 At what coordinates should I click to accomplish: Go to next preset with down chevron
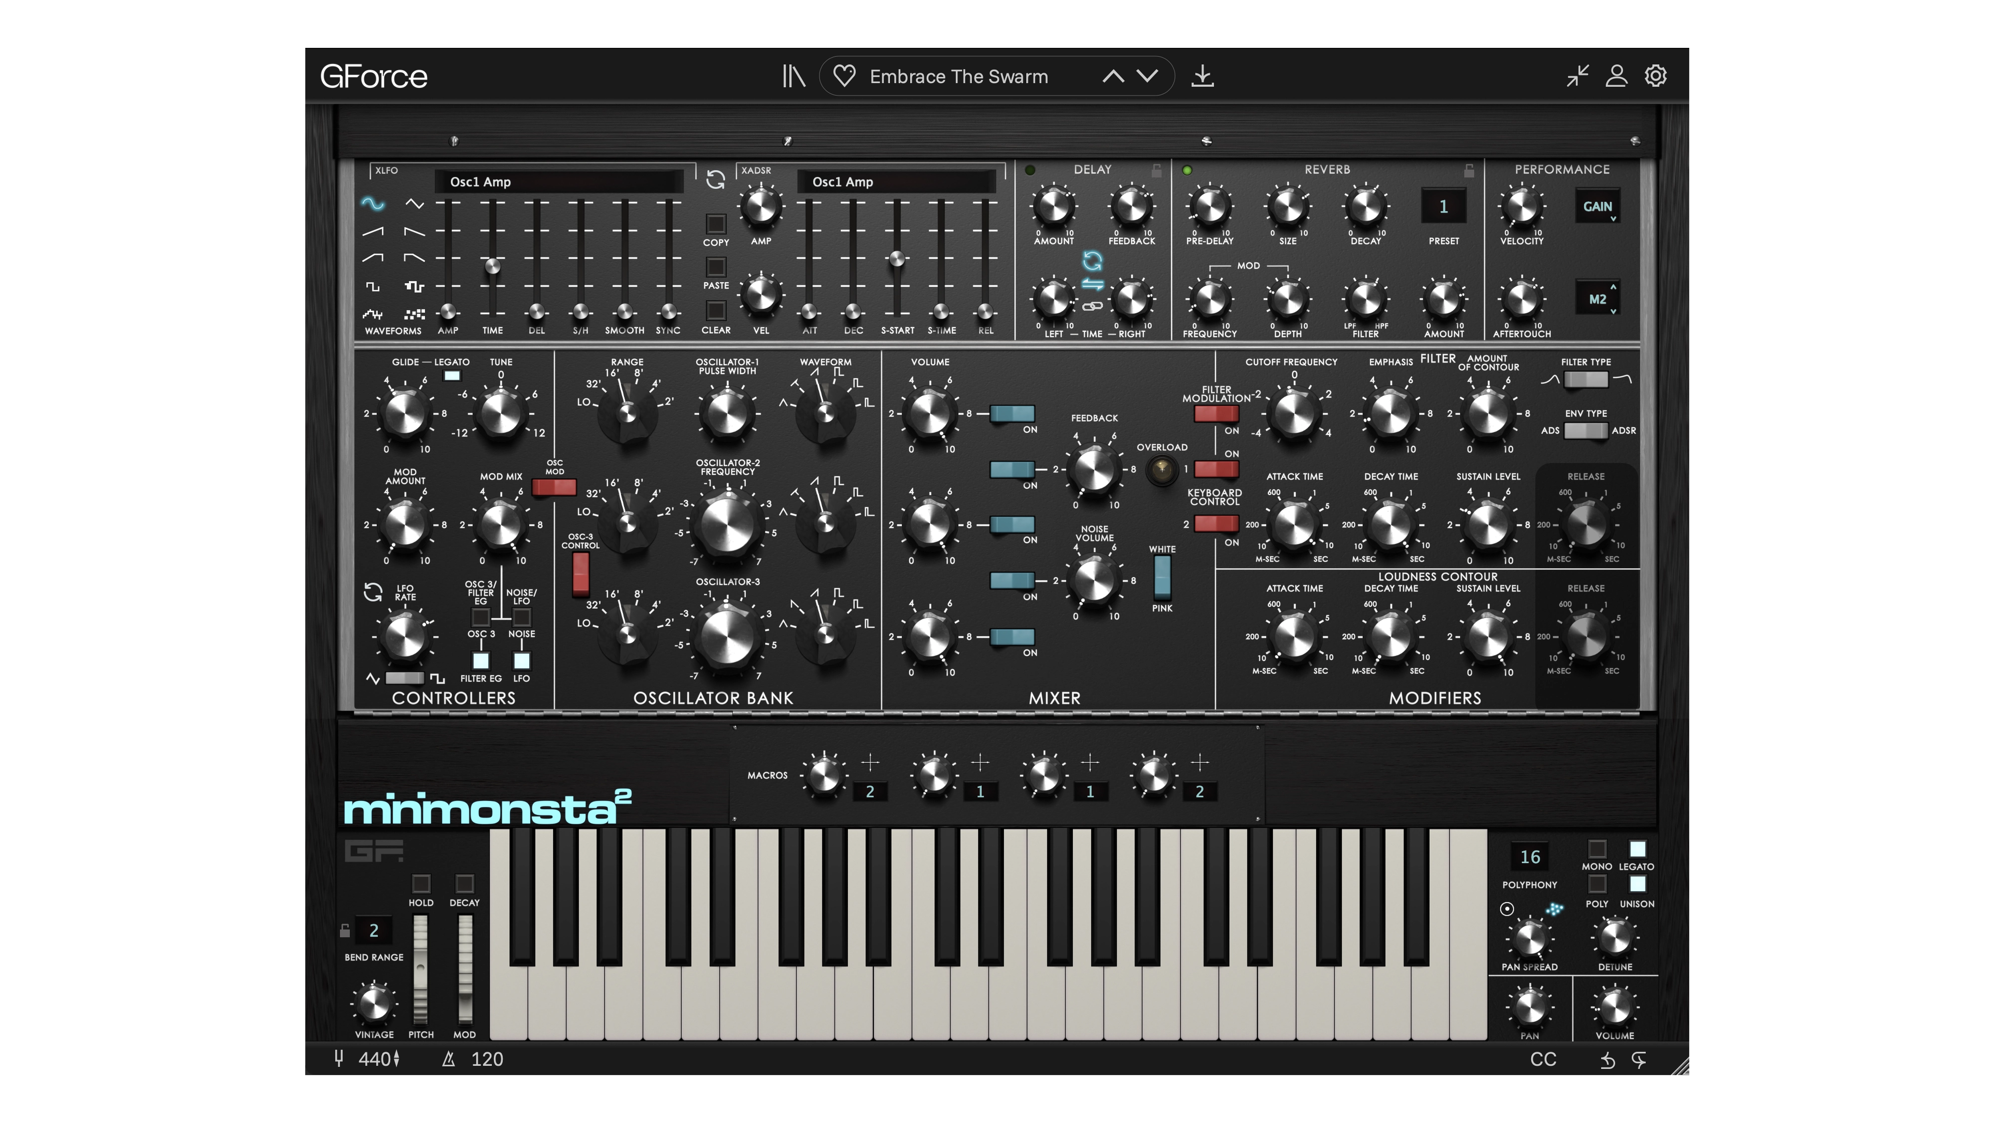(1147, 76)
